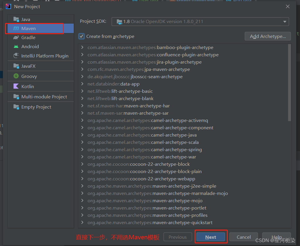Viewport: 300px width, 246px height.
Task: Expand the lift-archetype-basic node
Action: pyautogui.click(x=82, y=91)
